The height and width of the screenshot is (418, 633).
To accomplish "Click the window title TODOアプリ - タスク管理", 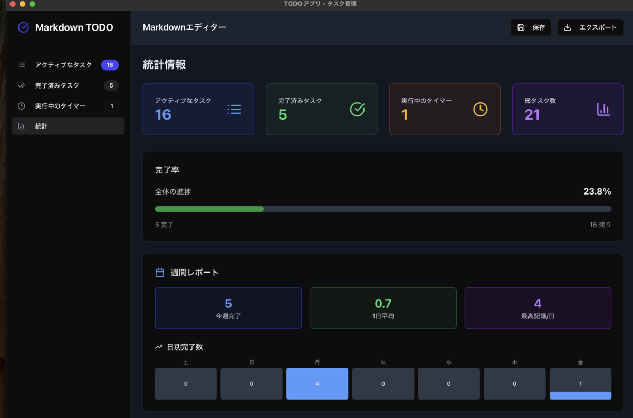I will (x=320, y=4).
